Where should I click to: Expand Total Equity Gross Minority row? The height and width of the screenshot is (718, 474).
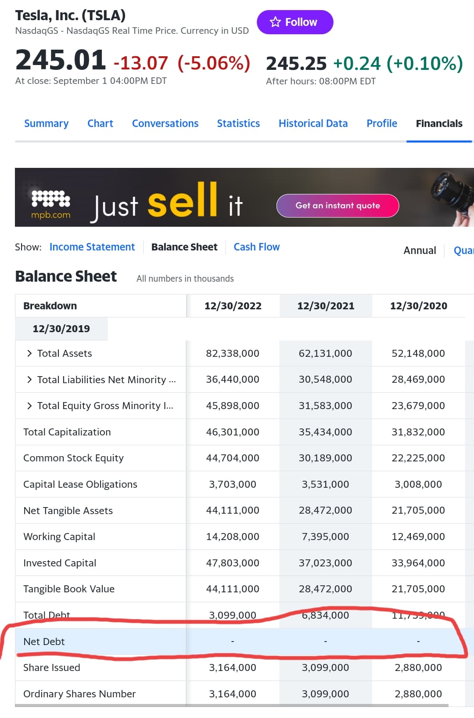29,406
